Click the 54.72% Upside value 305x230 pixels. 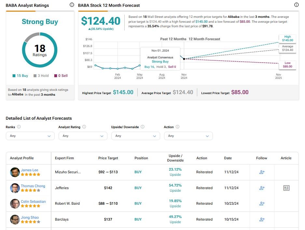point(175,188)
